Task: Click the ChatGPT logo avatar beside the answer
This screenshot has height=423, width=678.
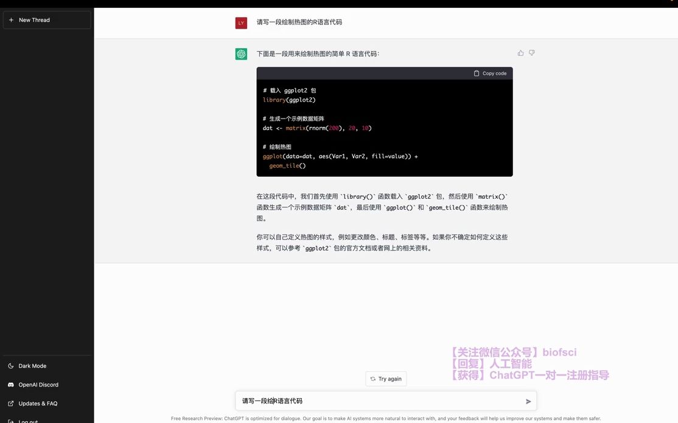Action: pos(241,53)
